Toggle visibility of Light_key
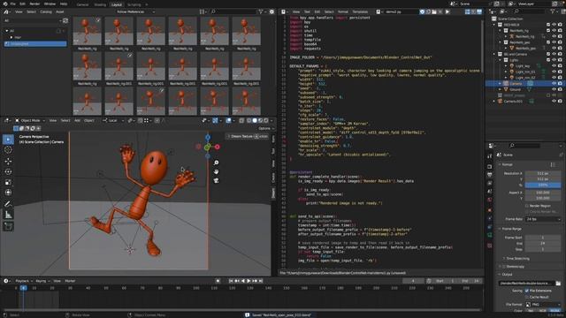This screenshot has width=566, height=318. (x=555, y=66)
